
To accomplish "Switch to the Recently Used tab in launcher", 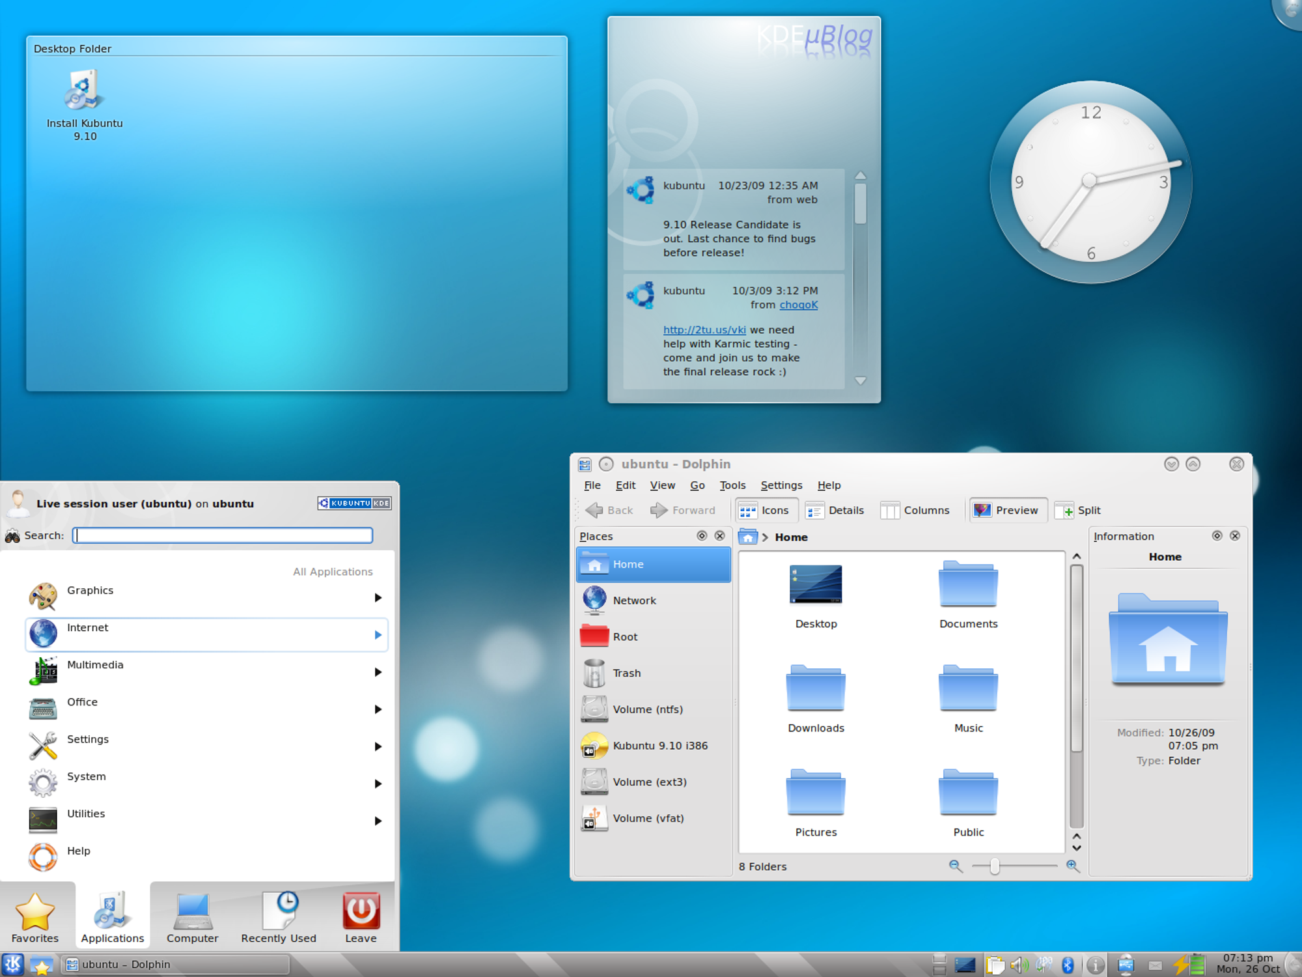I will coord(279,918).
